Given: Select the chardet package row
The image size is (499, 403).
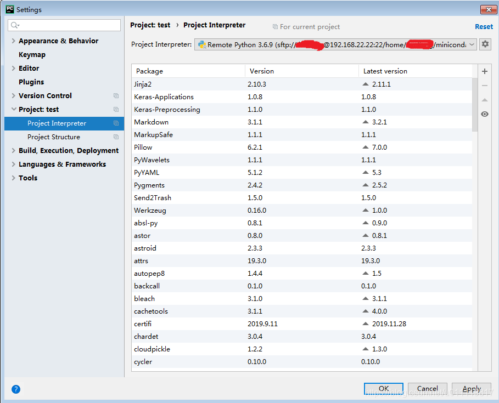Looking at the screenshot, I should click(302, 336).
